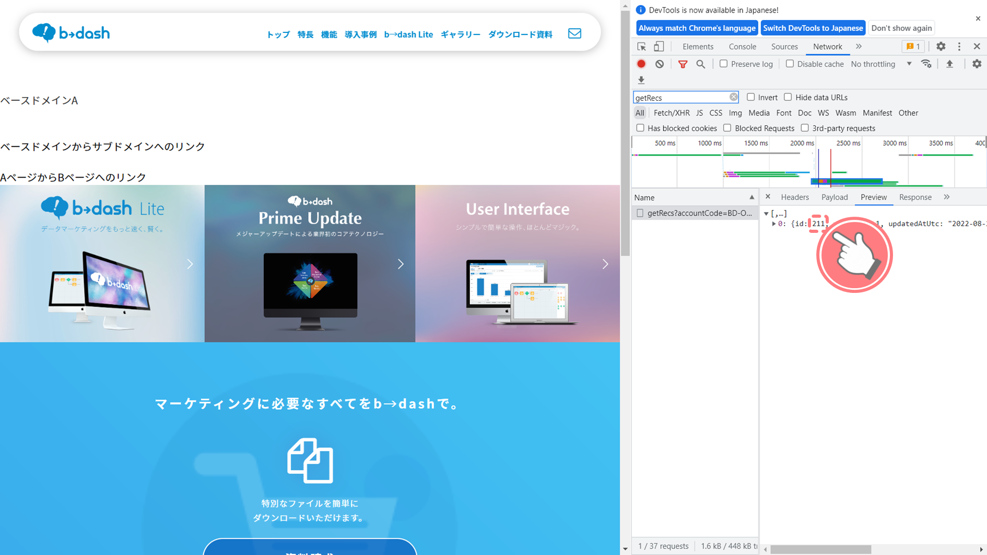The height and width of the screenshot is (555, 987).
Task: Click the next arrow on User Interface banner
Action: (605, 264)
